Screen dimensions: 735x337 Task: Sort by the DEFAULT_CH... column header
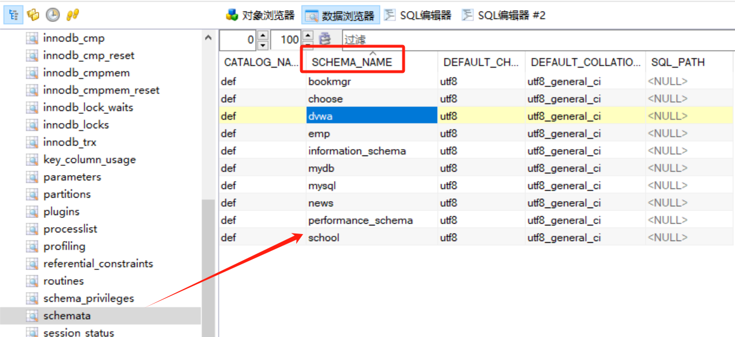tap(481, 62)
